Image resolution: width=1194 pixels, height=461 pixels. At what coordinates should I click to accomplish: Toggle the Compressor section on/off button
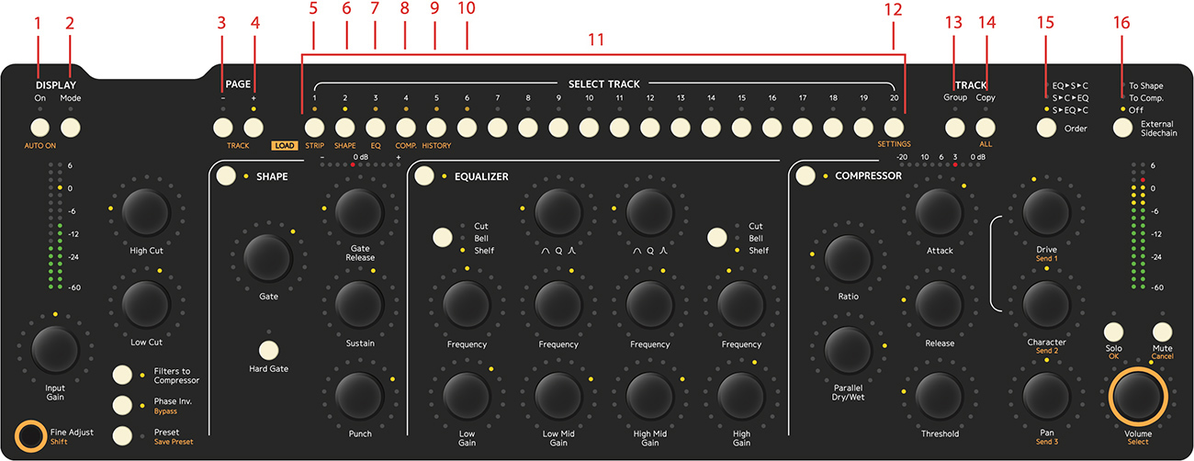pos(805,176)
